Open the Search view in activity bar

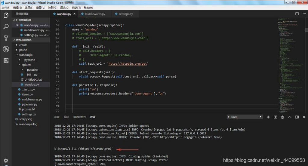pos(6,26)
